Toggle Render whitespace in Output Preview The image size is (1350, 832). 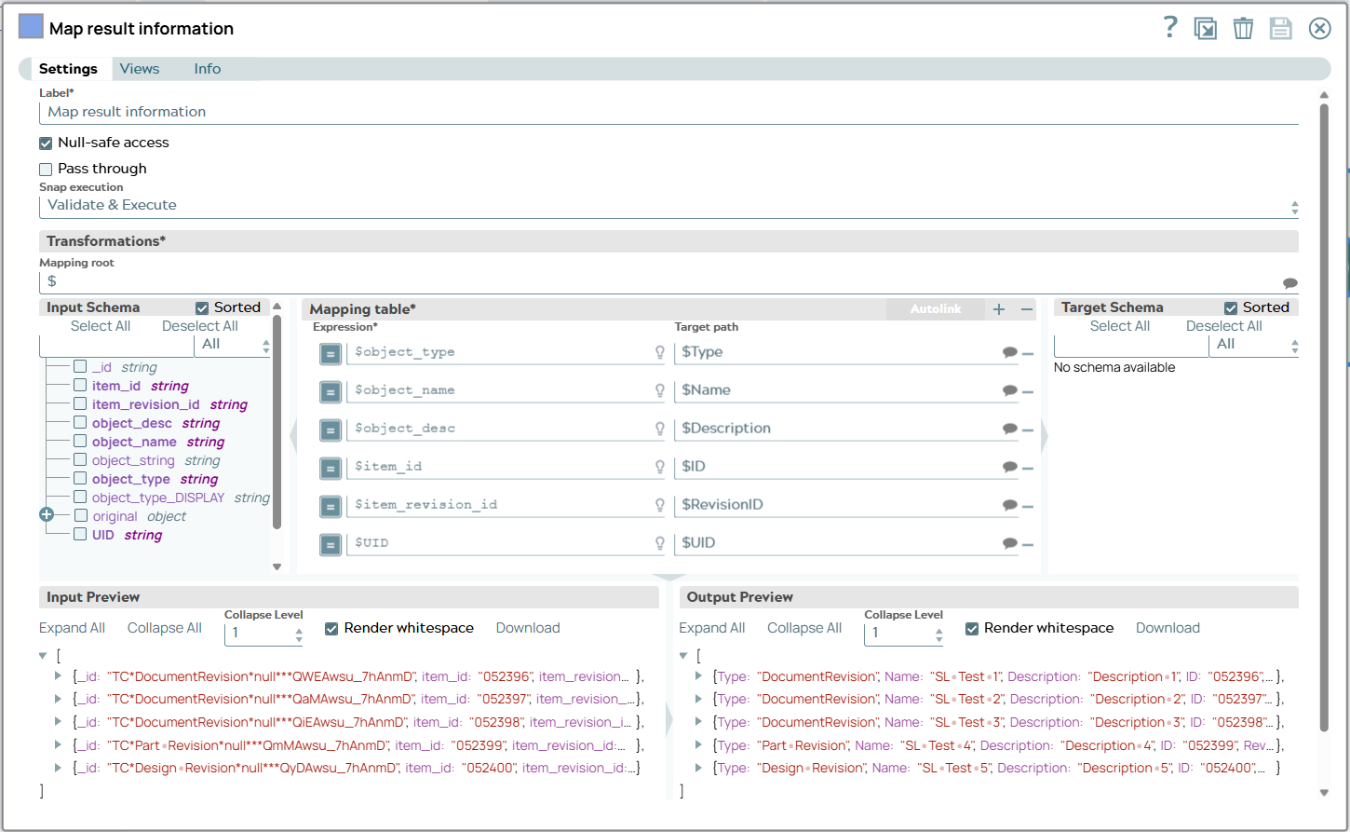972,629
